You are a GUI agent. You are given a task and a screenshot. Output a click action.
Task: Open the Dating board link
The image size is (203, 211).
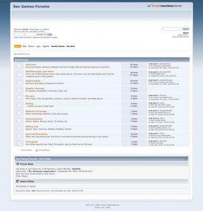click(x=29, y=104)
